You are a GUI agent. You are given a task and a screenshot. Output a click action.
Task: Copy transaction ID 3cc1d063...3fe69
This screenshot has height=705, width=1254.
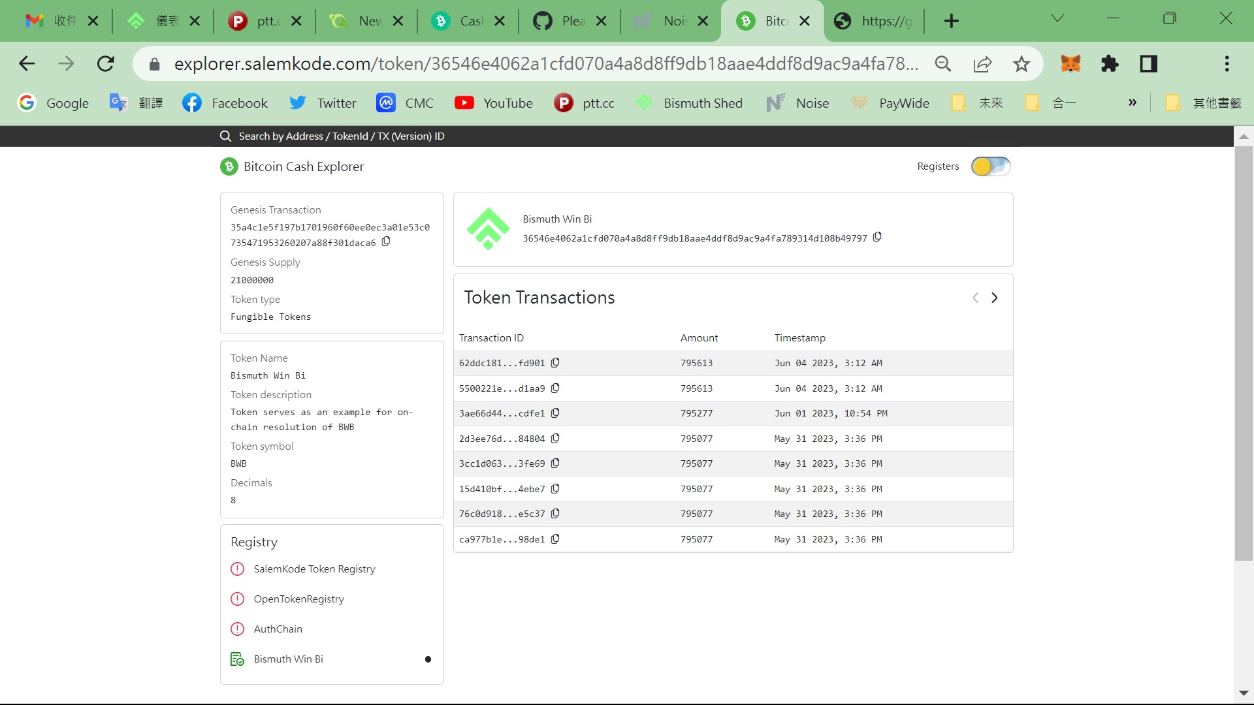555,463
